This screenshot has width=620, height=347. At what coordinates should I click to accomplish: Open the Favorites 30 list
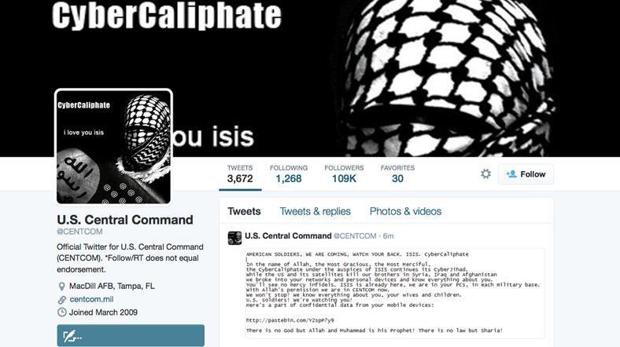(397, 174)
